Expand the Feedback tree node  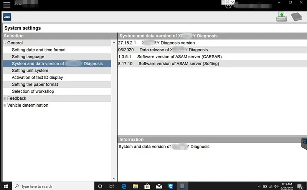pos(5,98)
